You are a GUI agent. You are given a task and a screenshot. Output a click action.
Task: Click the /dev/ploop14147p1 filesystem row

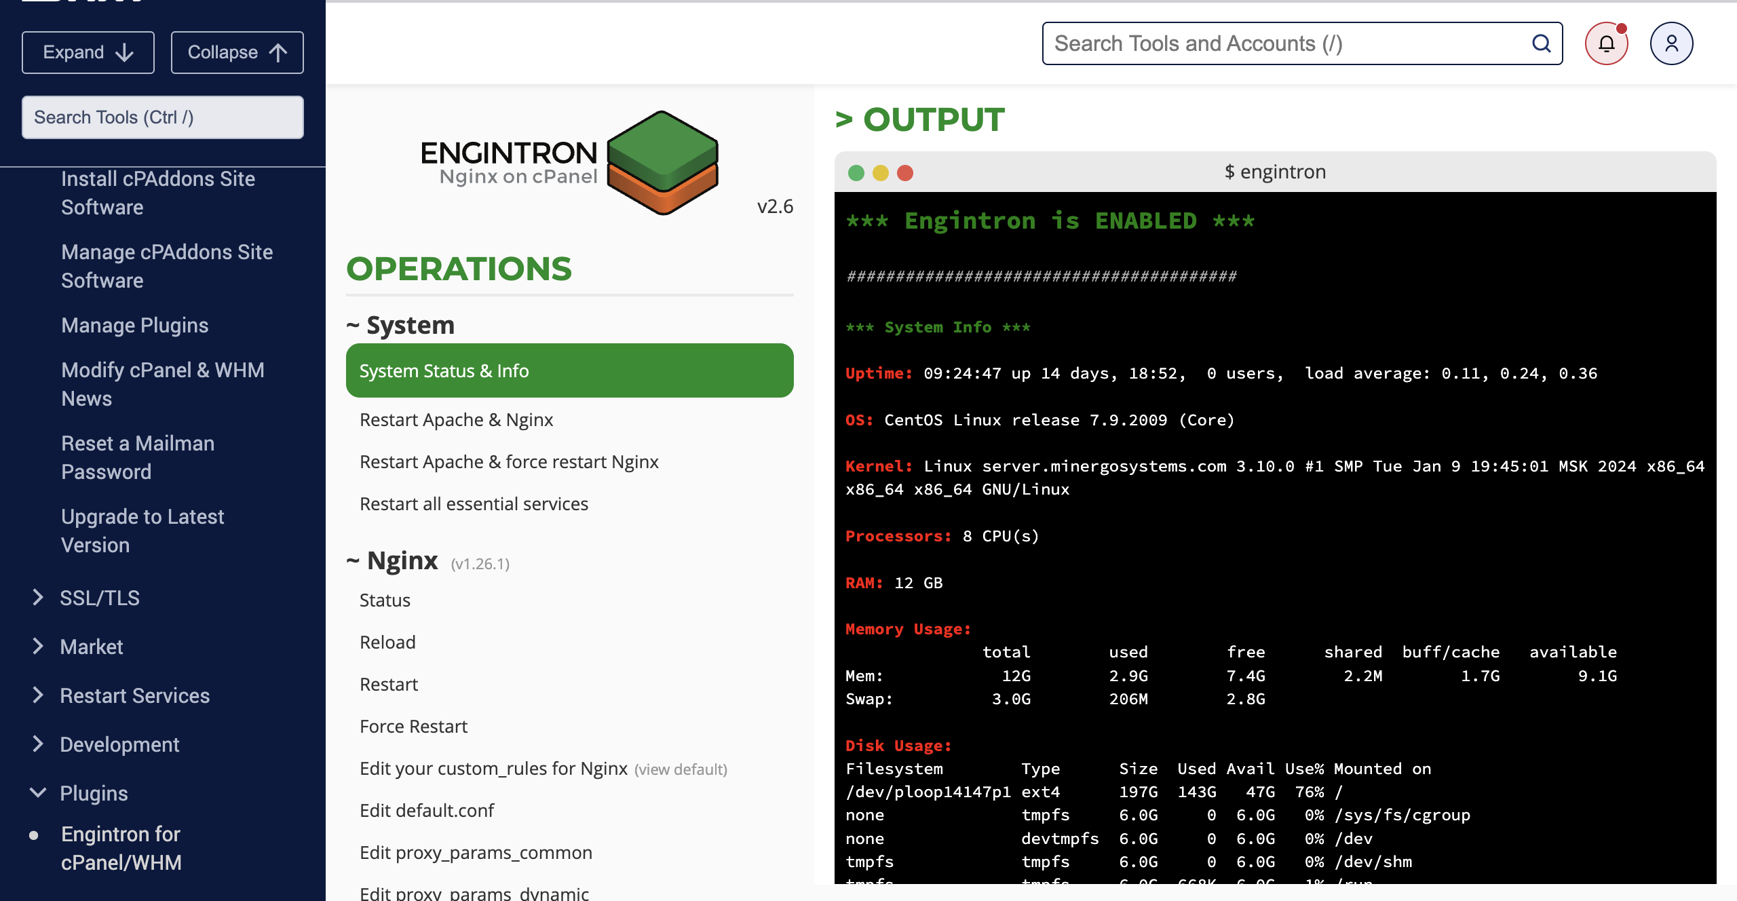point(1094,792)
